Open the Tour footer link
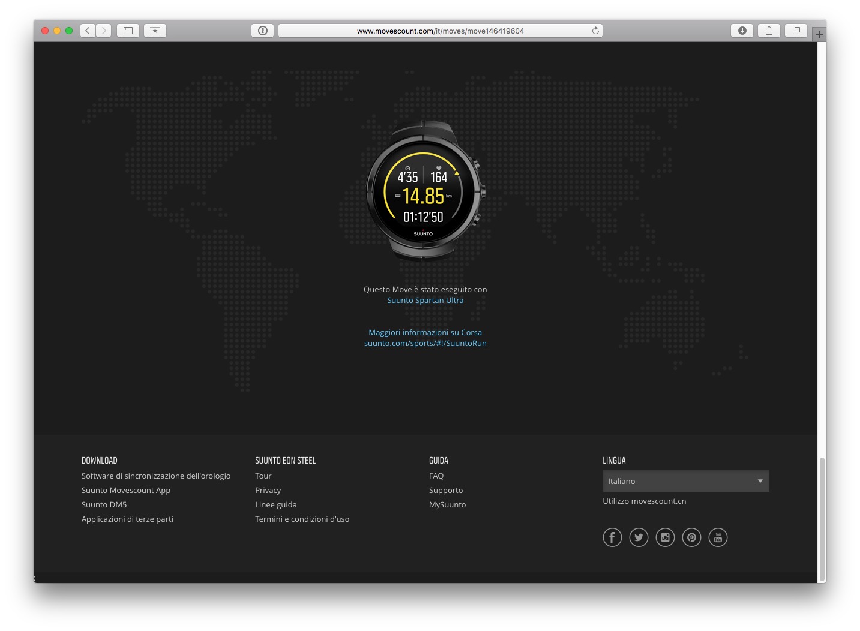 point(263,476)
